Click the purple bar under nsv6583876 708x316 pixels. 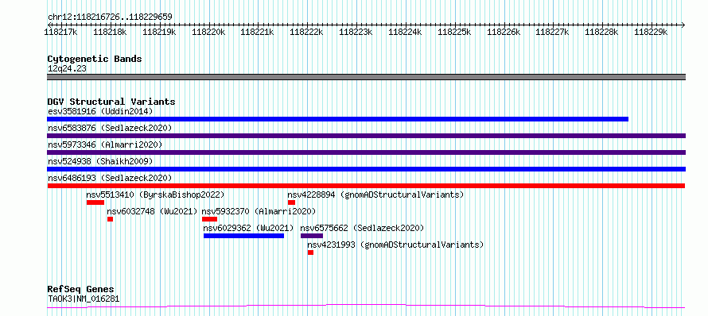pos(366,136)
